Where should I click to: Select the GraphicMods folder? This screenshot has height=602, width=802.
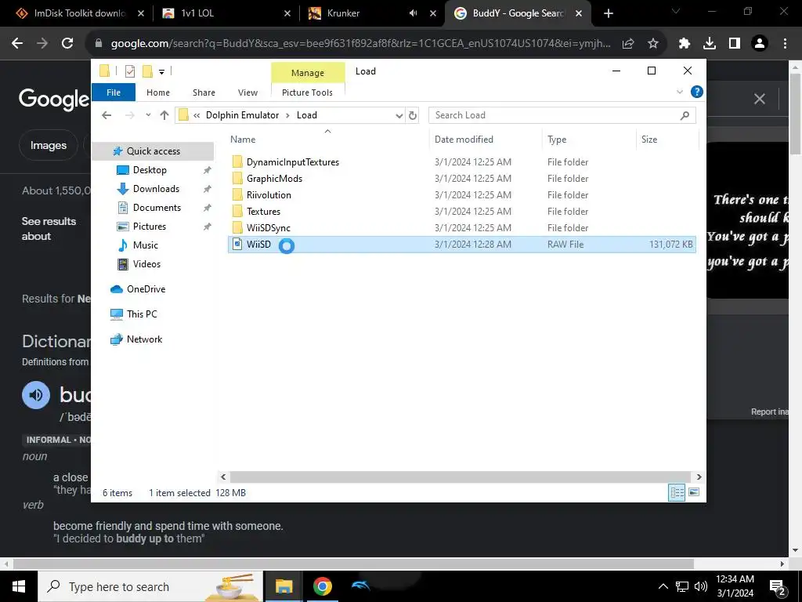click(274, 179)
